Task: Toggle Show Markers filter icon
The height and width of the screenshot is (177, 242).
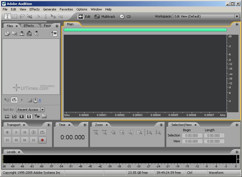Action: click(37, 116)
